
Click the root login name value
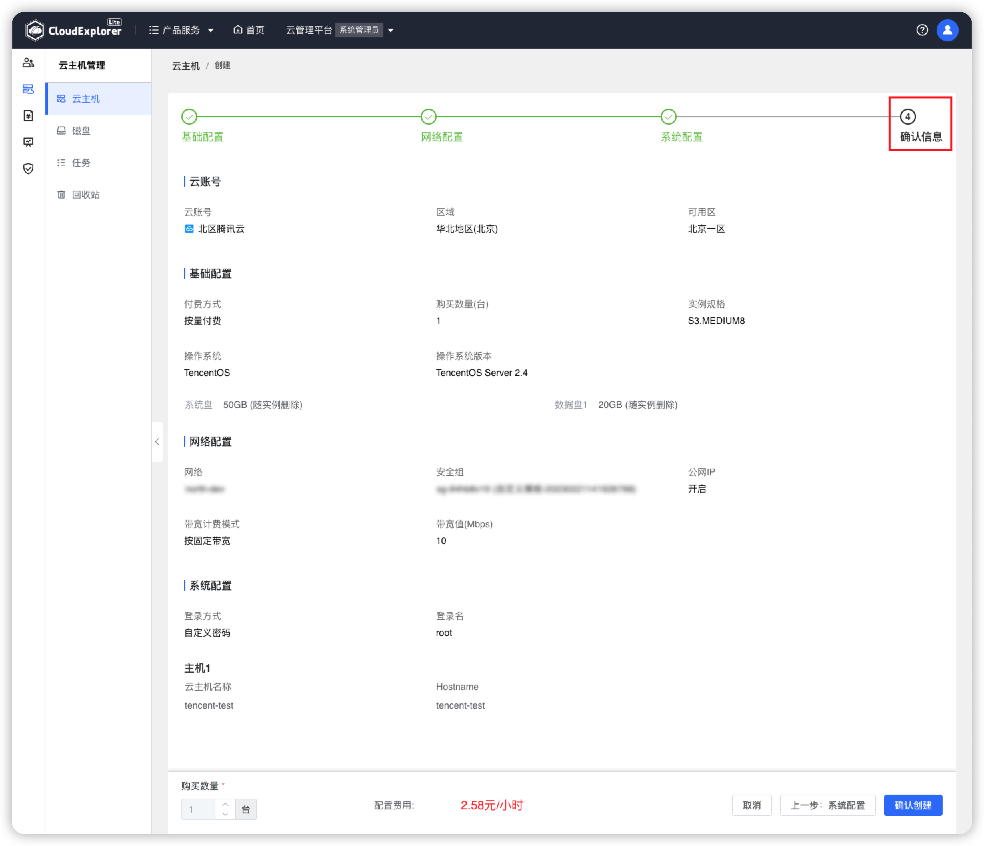click(x=444, y=633)
